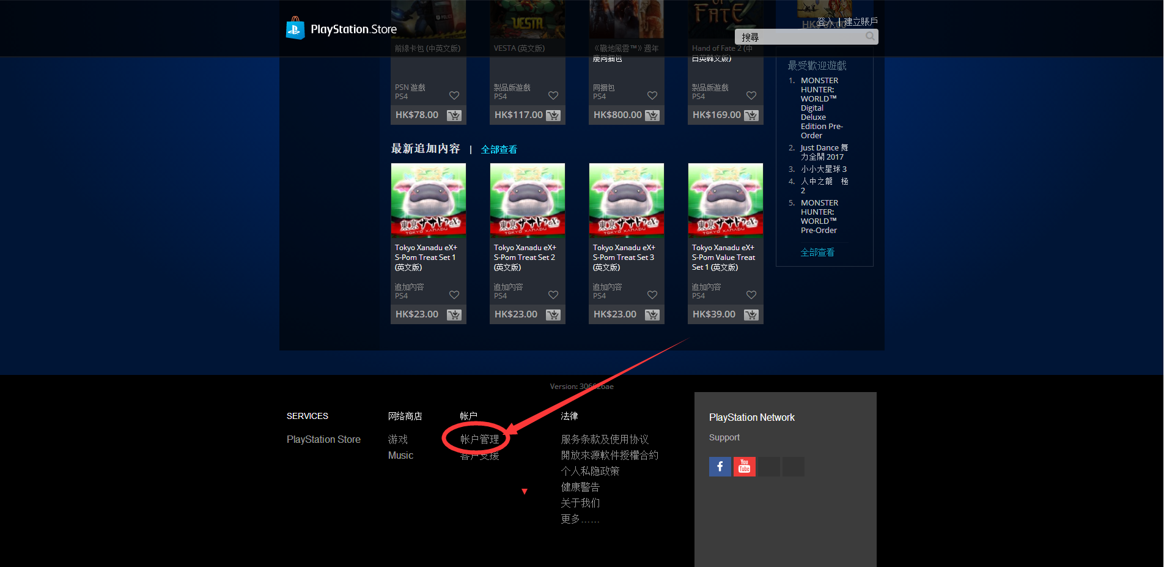The width and height of the screenshot is (1164, 567).
Task: Click the red triangle below 客户支援
Action: pos(525,491)
